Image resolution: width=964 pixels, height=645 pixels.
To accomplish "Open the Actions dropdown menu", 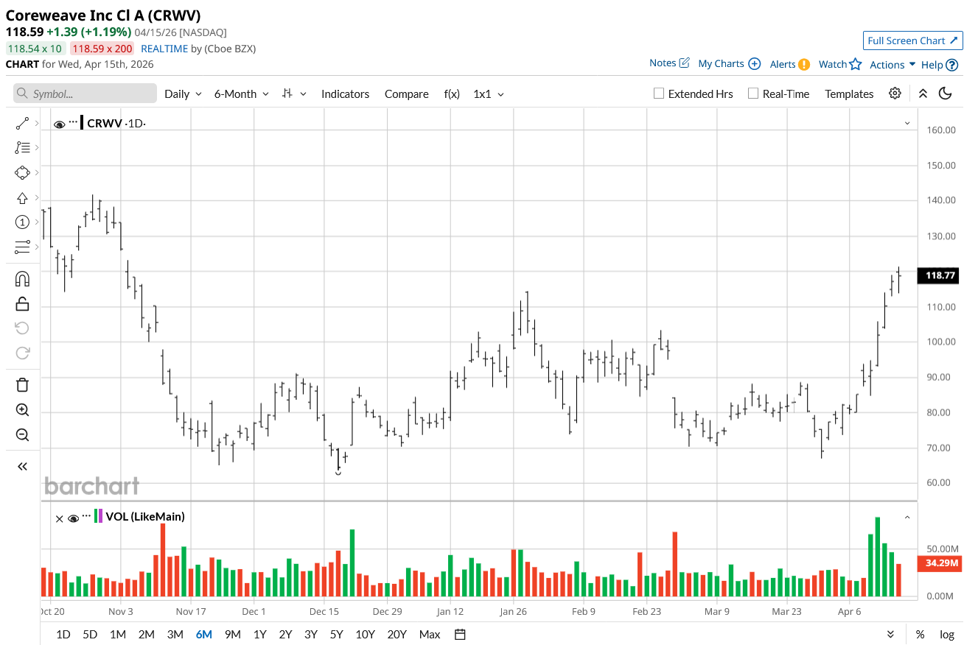I will (x=892, y=64).
